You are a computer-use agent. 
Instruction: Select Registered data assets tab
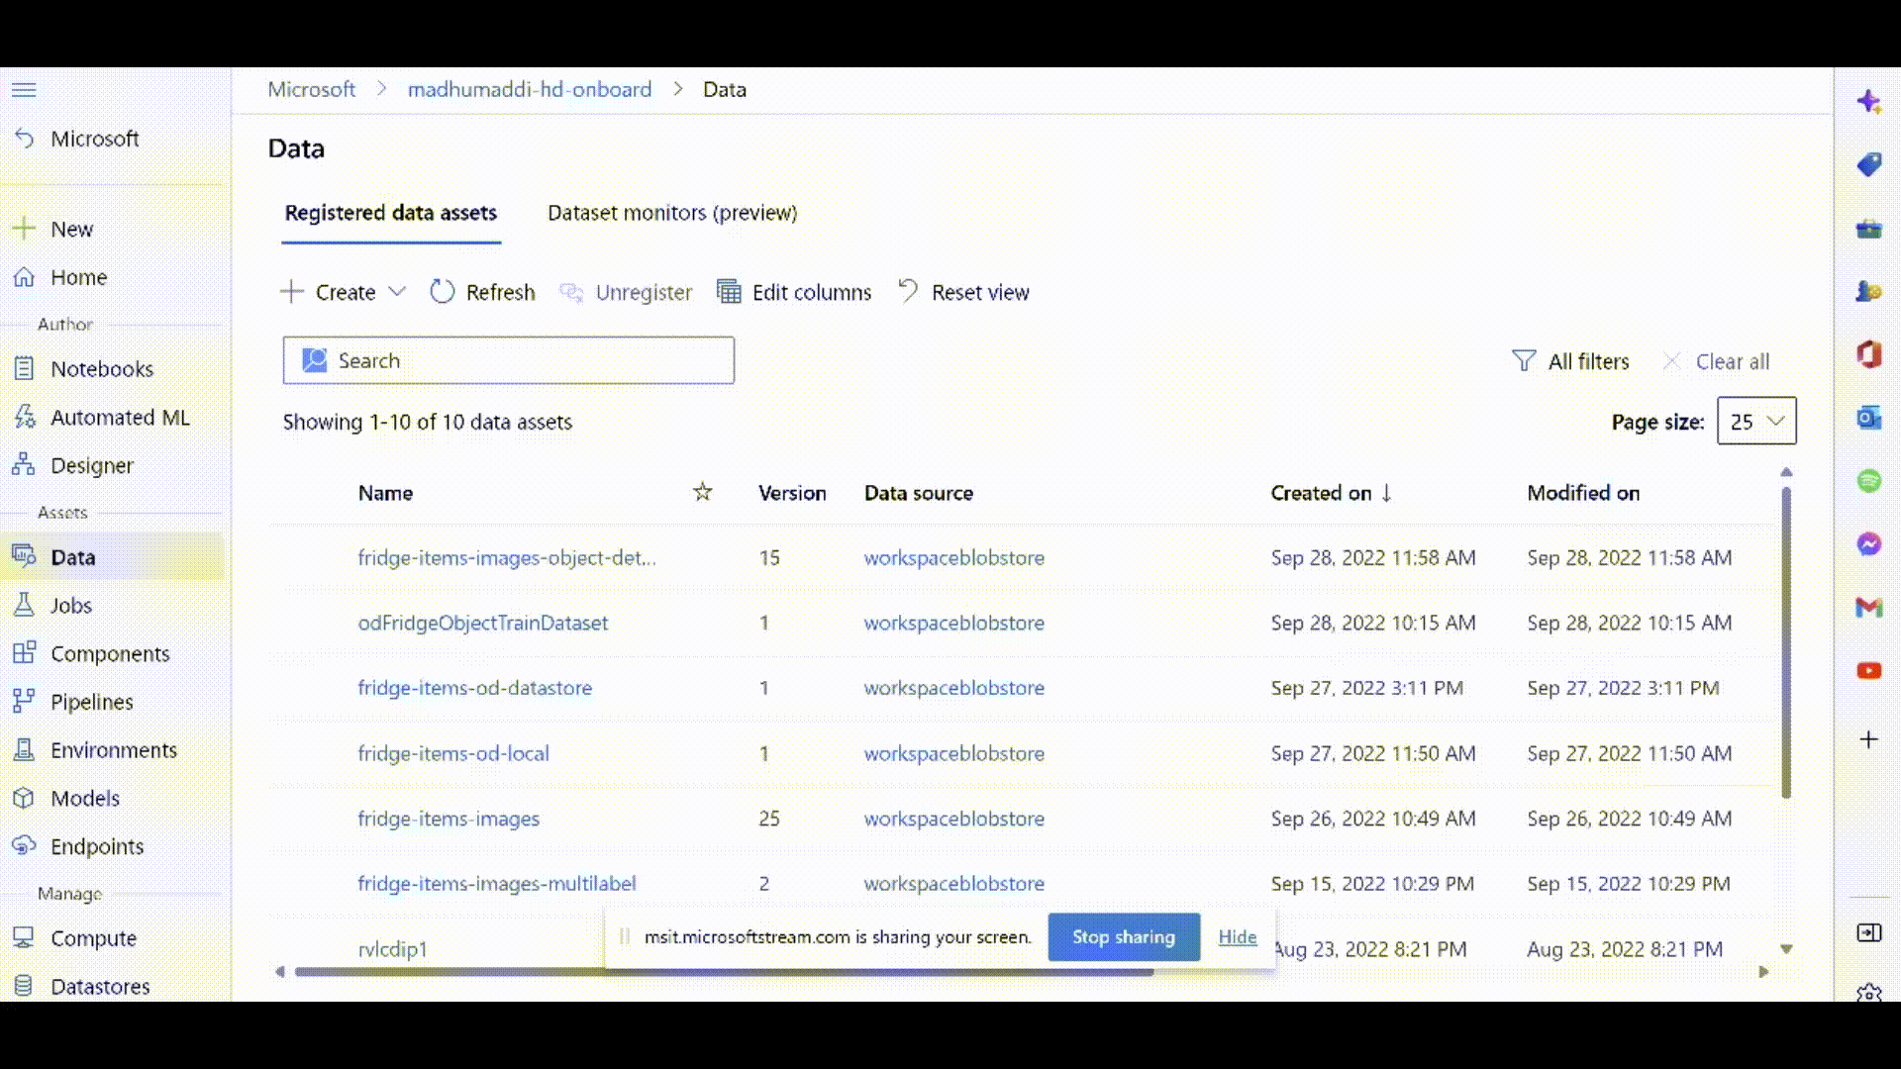click(390, 213)
